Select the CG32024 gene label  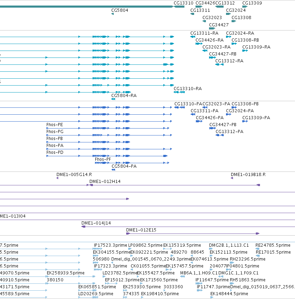click(236, 10)
